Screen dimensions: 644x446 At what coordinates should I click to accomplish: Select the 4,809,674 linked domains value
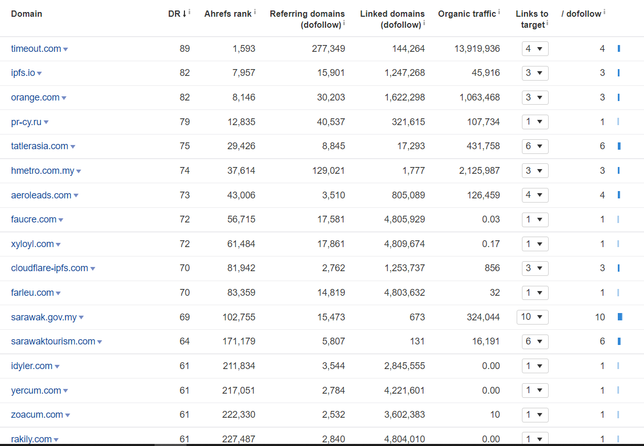[x=405, y=244]
